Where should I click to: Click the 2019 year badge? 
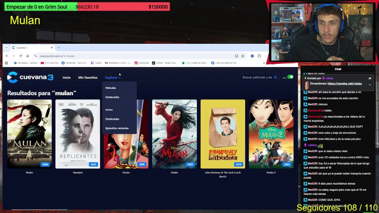click(238, 164)
